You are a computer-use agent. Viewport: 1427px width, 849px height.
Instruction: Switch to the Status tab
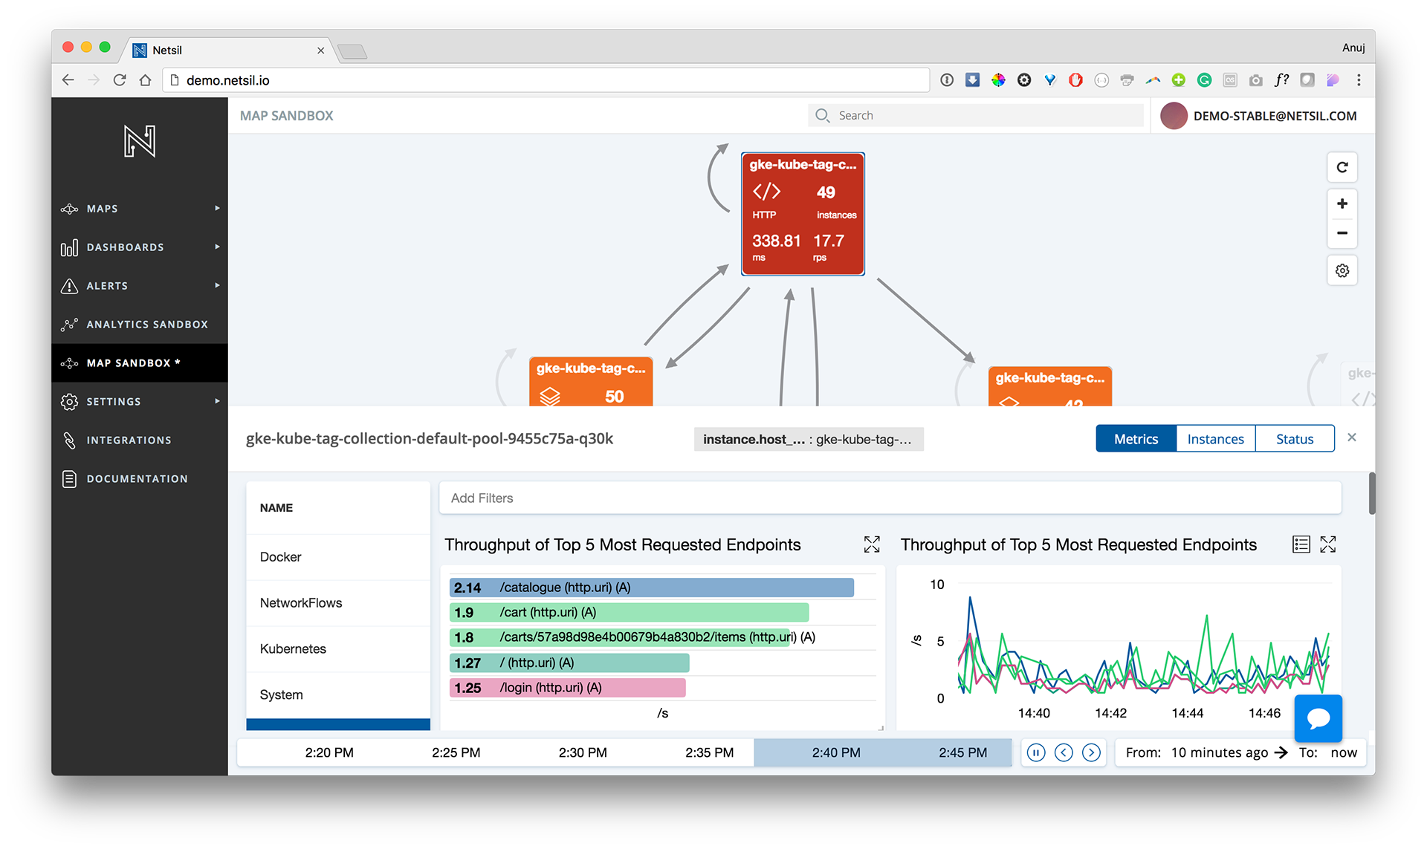1294,439
